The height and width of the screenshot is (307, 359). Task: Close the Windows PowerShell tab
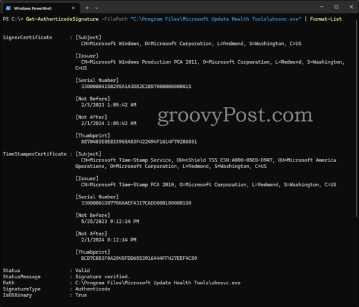click(x=74, y=8)
